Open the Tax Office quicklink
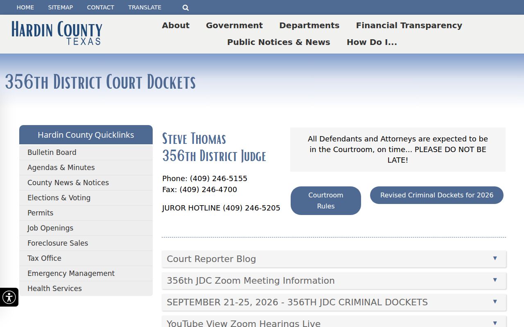This screenshot has height=327, width=524. click(86, 258)
